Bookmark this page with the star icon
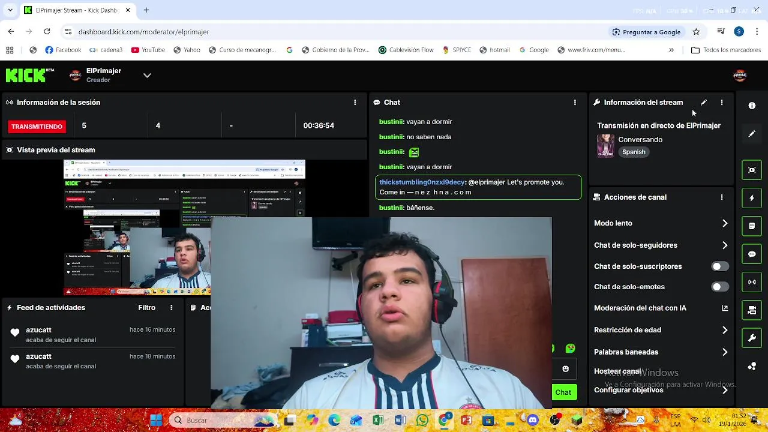Image resolution: width=768 pixels, height=432 pixels. (x=696, y=32)
